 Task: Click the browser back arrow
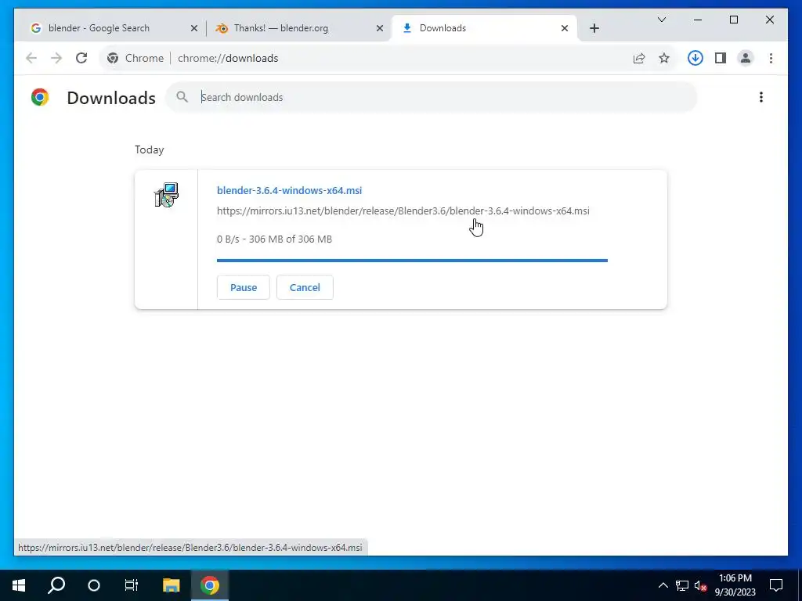[31, 58]
